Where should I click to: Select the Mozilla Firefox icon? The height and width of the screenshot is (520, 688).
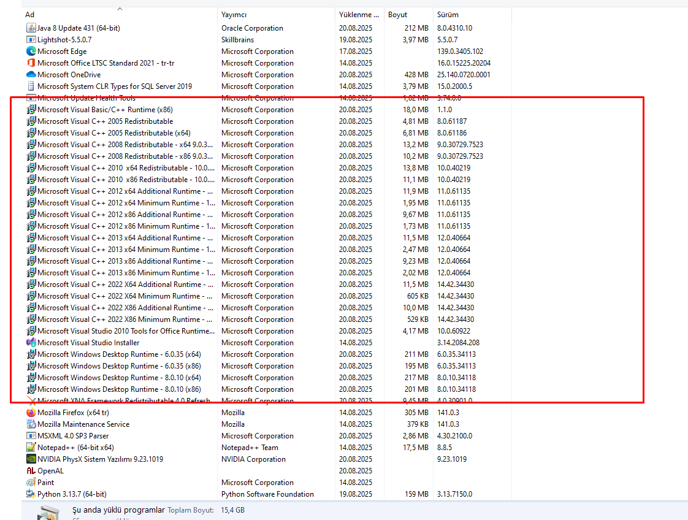pyautogui.click(x=31, y=413)
